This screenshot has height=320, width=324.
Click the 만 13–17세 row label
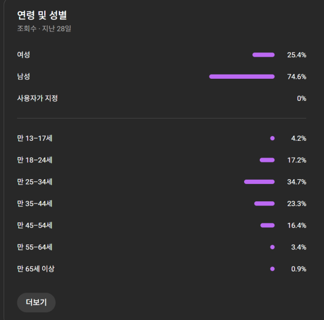(x=35, y=139)
